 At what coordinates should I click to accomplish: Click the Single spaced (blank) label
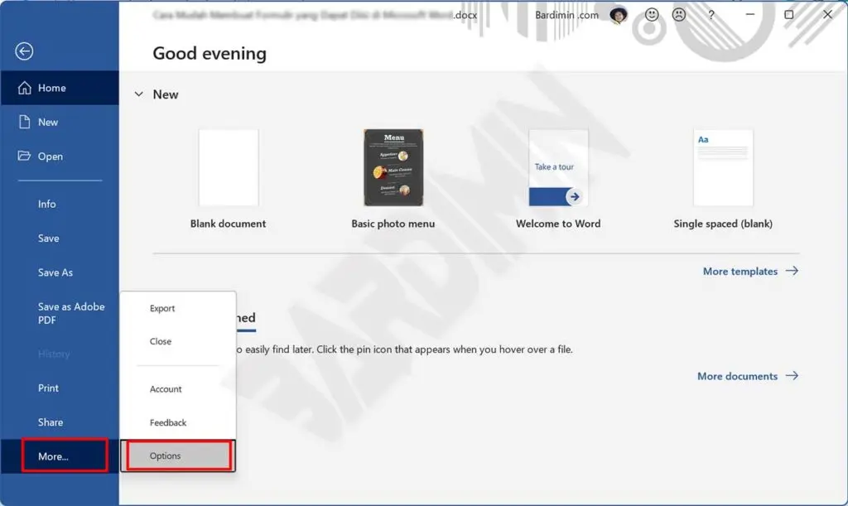[x=723, y=224]
